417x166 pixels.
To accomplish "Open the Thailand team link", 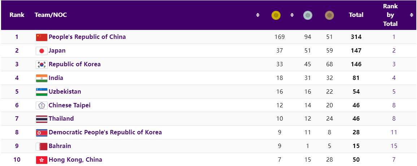I will 61,118.
